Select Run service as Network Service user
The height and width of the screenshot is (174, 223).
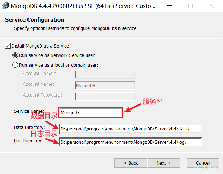15,55
